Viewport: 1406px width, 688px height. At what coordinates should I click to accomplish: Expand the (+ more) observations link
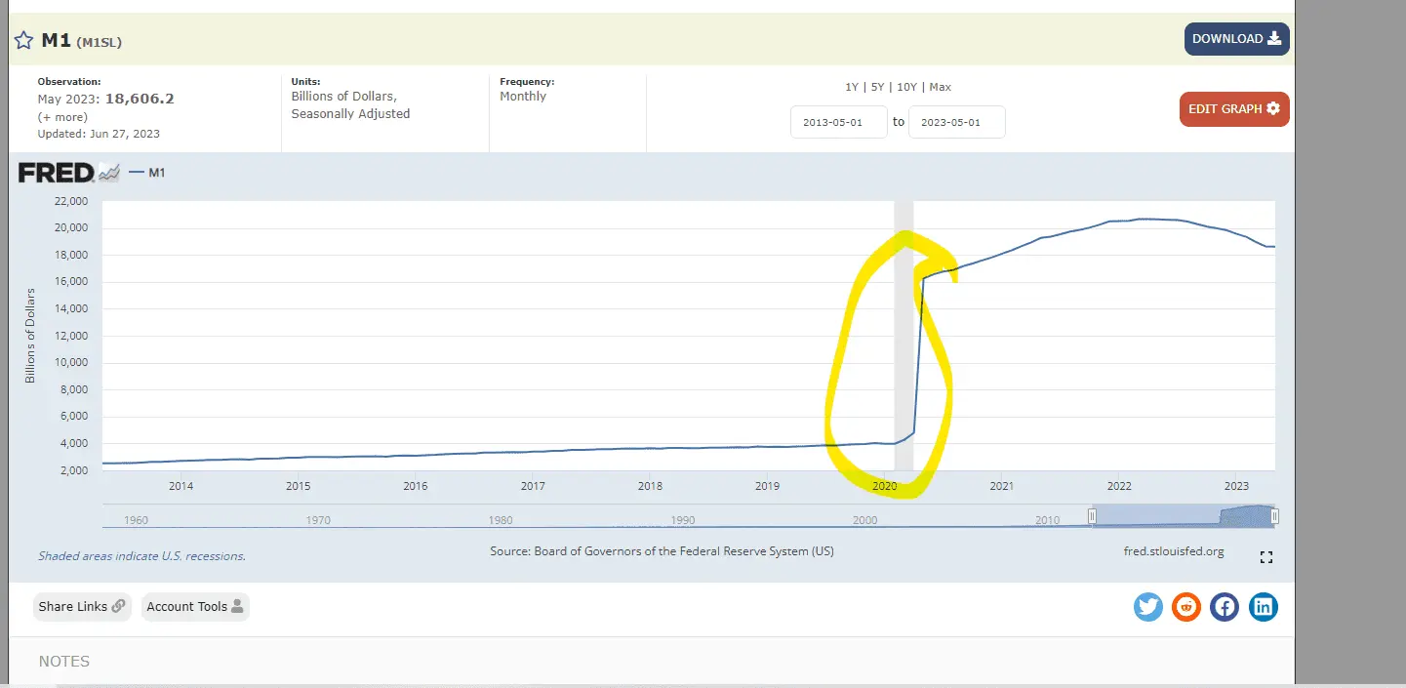62,117
